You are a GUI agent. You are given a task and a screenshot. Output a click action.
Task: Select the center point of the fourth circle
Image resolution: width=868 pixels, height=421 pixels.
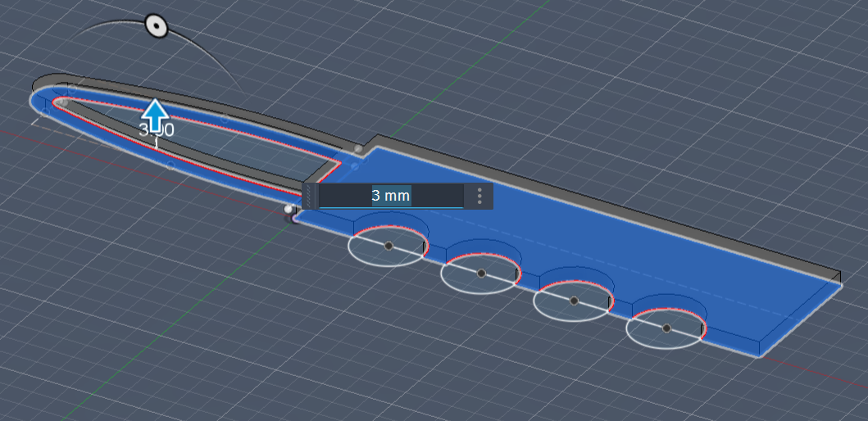(666, 328)
